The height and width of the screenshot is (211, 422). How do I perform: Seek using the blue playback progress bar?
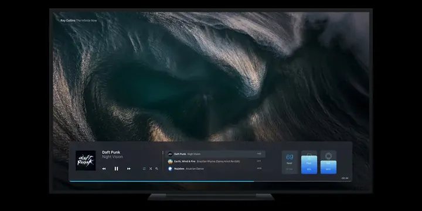tap(162, 181)
